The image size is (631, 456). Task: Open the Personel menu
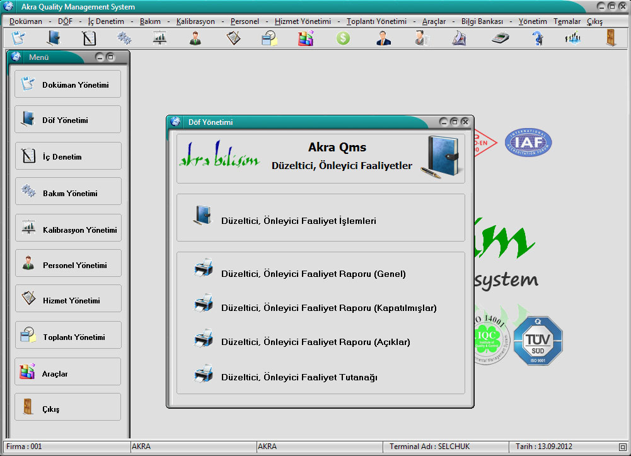pos(245,21)
